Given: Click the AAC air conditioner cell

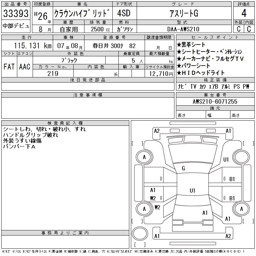Looking at the screenshot, I should pos(25,67).
